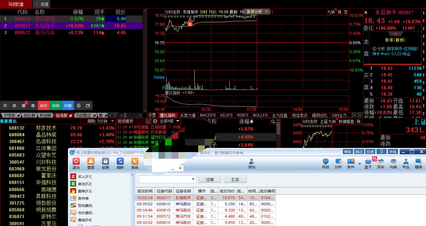Open account dropdown arrow below blurred area

pyautogui.click(x=180, y=168)
